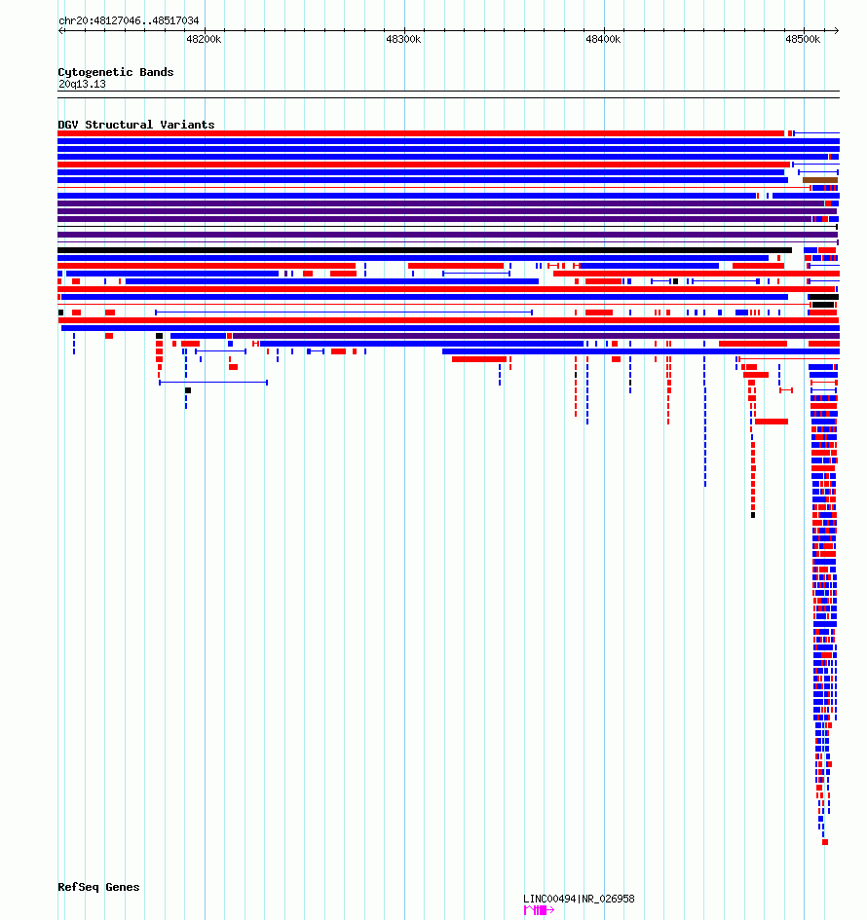Select the Cytogenetic Bands track title
Image resolution: width=867 pixels, height=920 pixels.
pos(116,72)
